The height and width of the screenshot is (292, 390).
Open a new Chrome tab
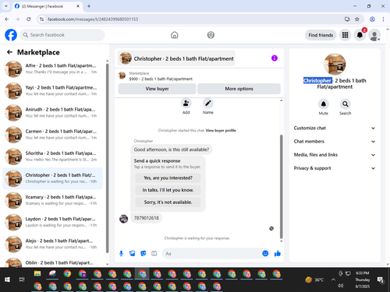[89, 6]
